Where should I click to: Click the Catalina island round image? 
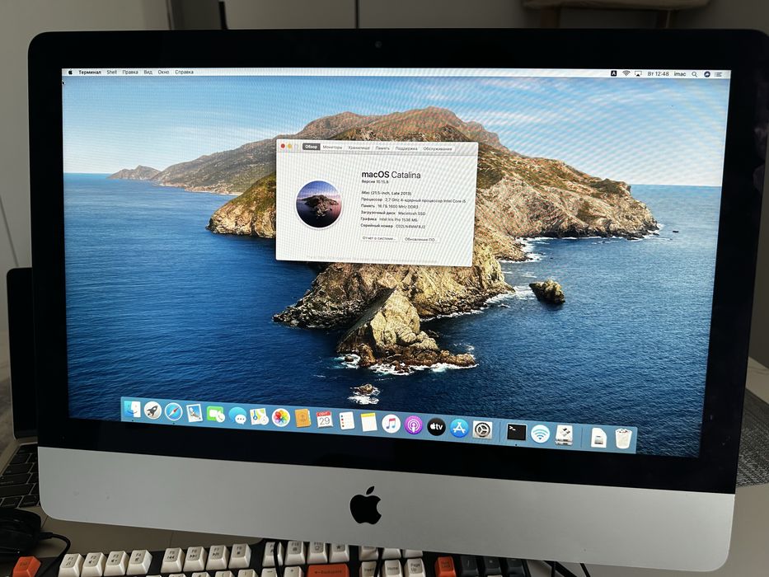point(319,204)
